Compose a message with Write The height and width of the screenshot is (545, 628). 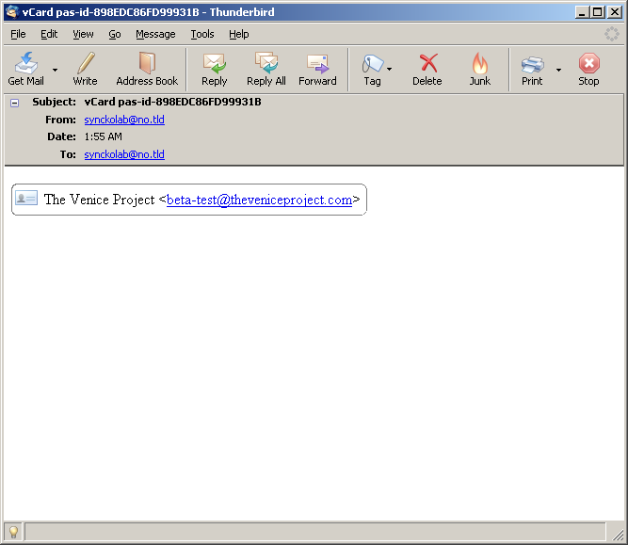(85, 69)
